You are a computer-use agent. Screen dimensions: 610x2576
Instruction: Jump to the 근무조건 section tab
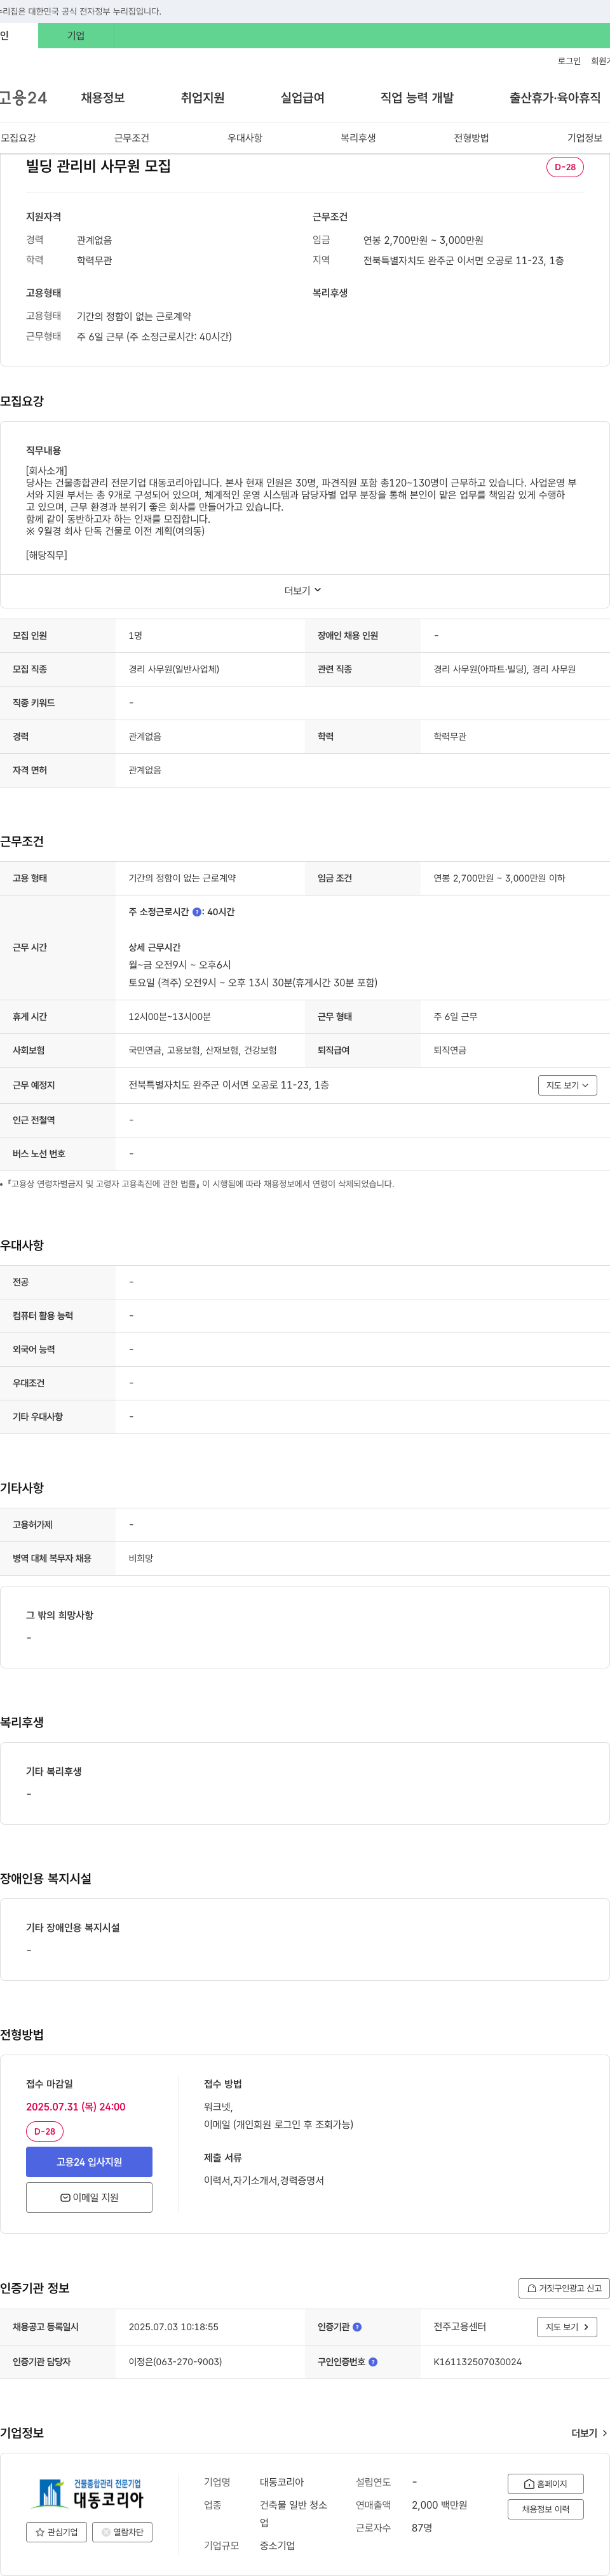131,138
